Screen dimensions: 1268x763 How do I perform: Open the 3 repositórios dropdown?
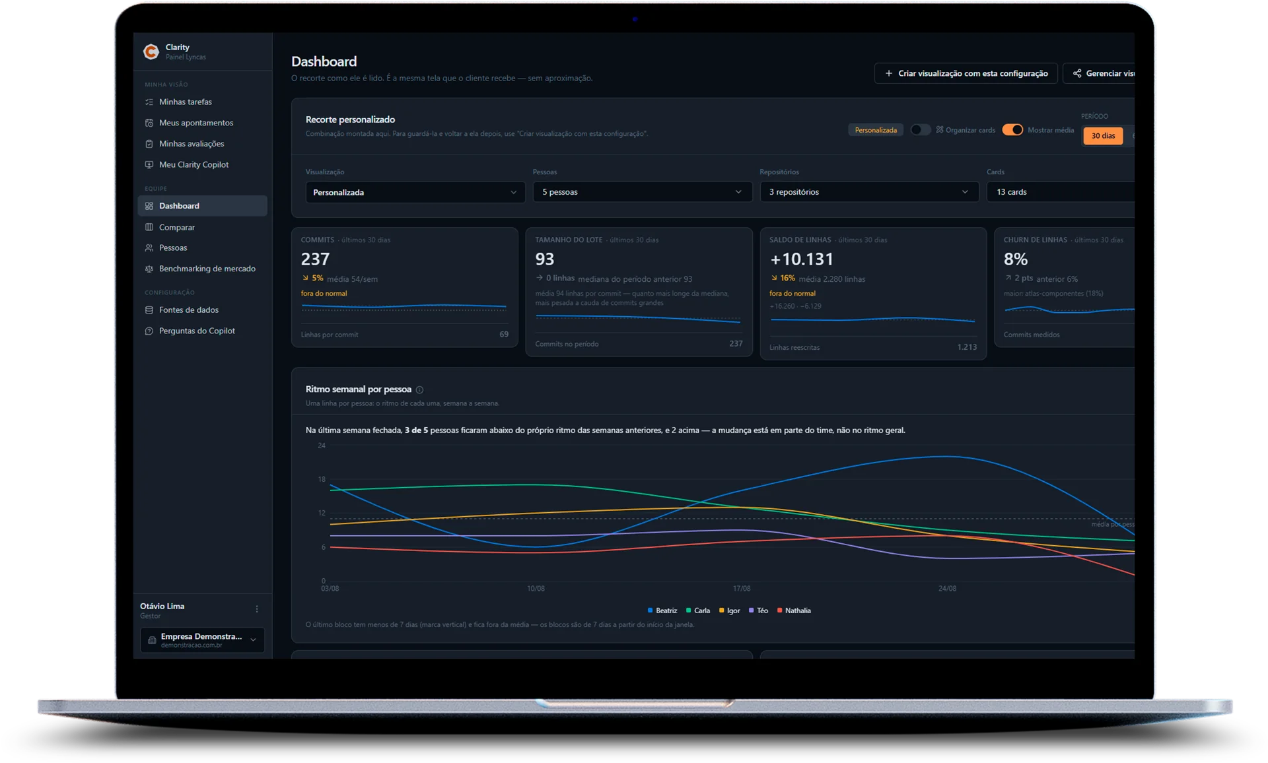(x=869, y=192)
